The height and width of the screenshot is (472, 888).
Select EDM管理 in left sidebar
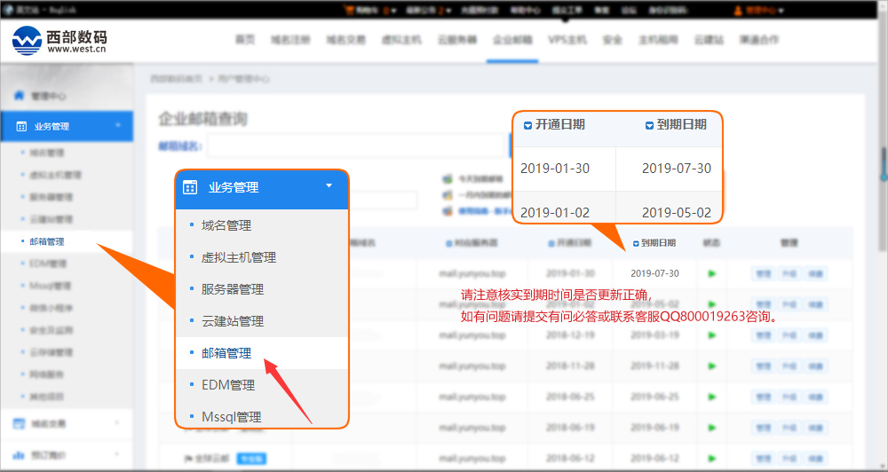point(47,264)
